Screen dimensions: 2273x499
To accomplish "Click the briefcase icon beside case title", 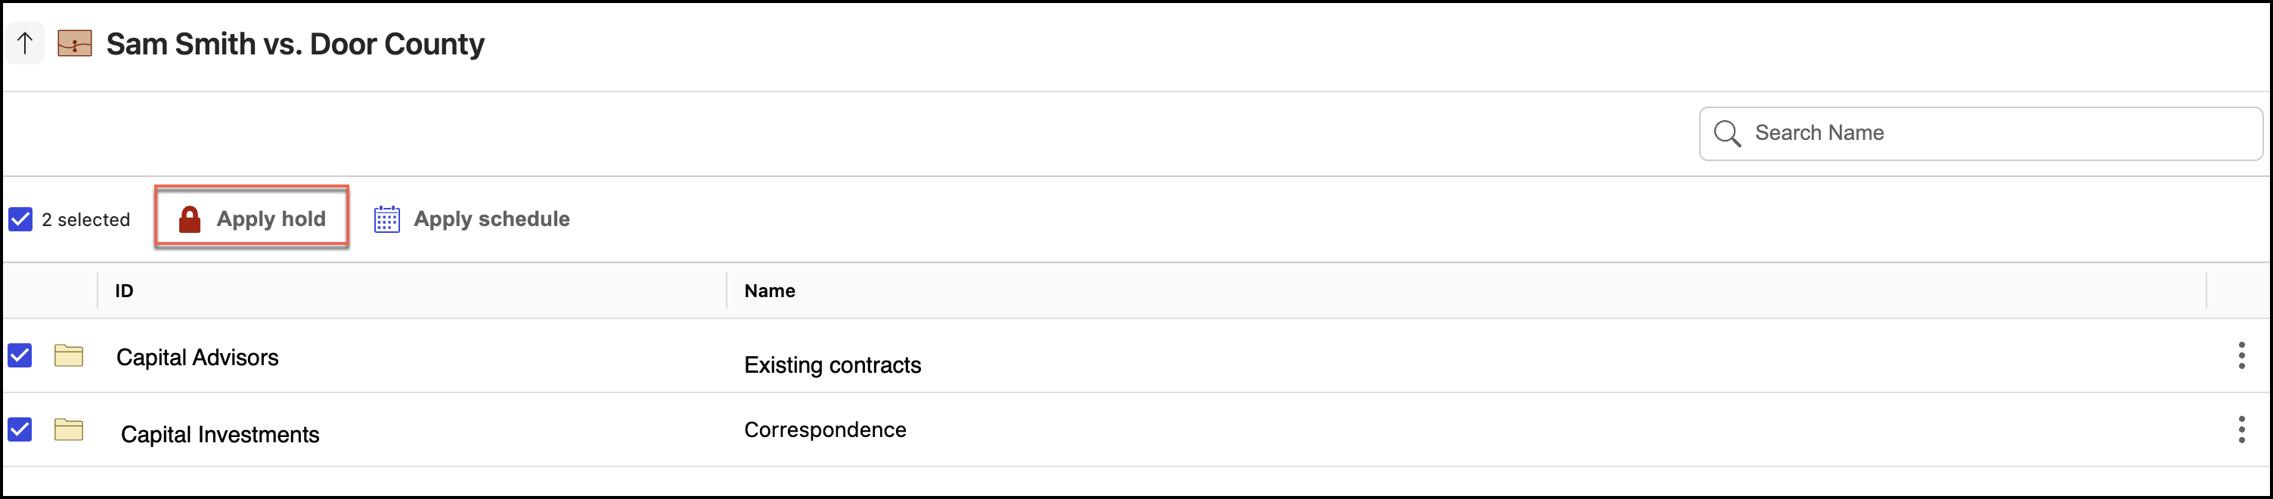I will tap(75, 43).
